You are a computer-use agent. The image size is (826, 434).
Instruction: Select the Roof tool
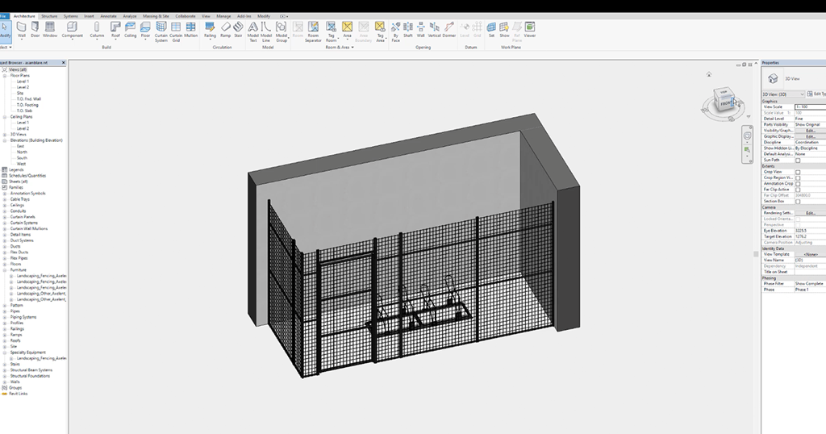pos(115,30)
